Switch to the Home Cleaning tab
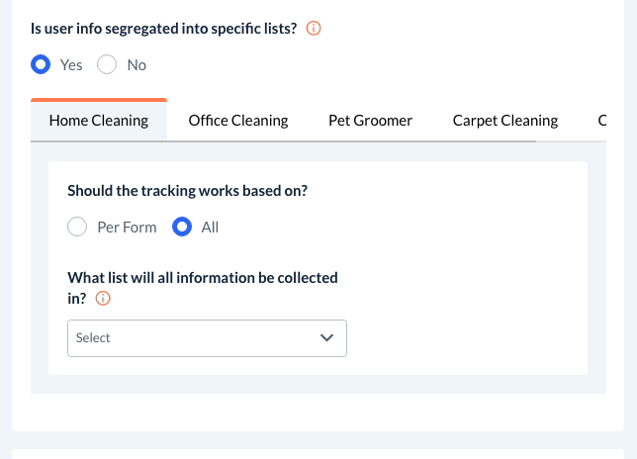This screenshot has height=459, width=637. pos(99,121)
